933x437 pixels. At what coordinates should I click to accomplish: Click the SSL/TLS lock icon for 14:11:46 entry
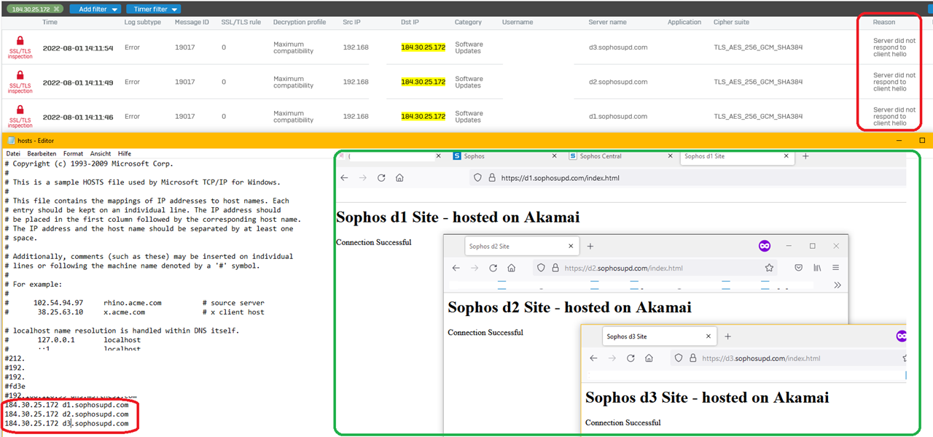coord(20,112)
